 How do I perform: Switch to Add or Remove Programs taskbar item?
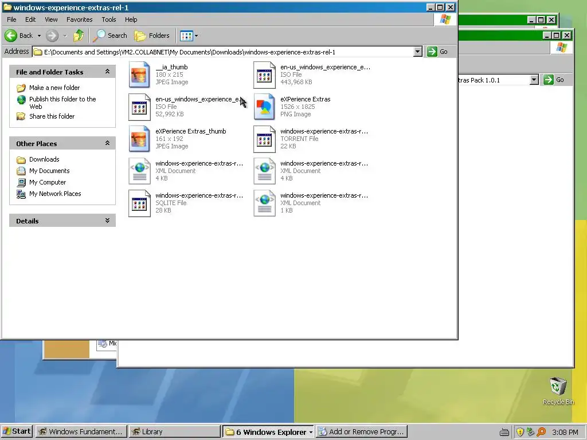(362, 432)
